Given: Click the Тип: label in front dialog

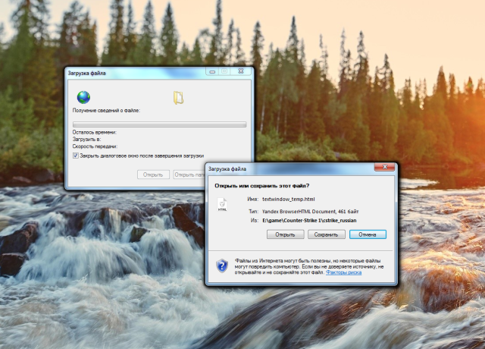Looking at the screenshot, I should click(253, 212).
